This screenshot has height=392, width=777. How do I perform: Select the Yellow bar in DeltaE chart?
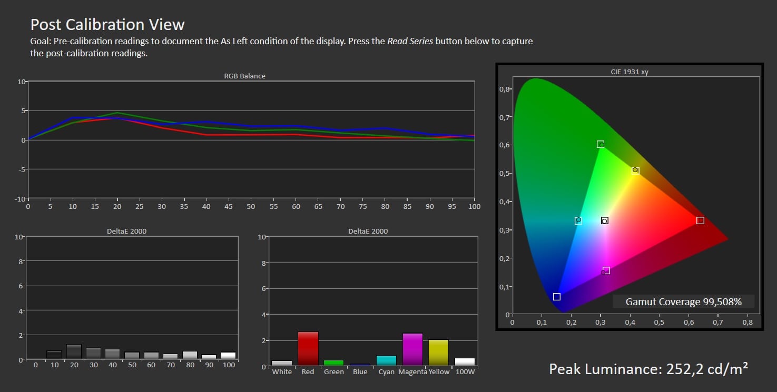click(438, 353)
